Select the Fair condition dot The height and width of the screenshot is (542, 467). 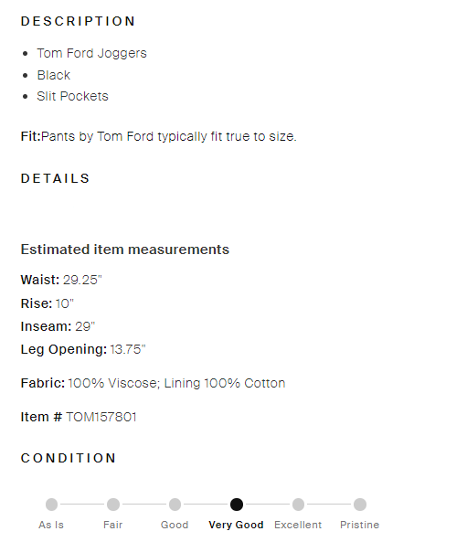pyautogui.click(x=113, y=505)
